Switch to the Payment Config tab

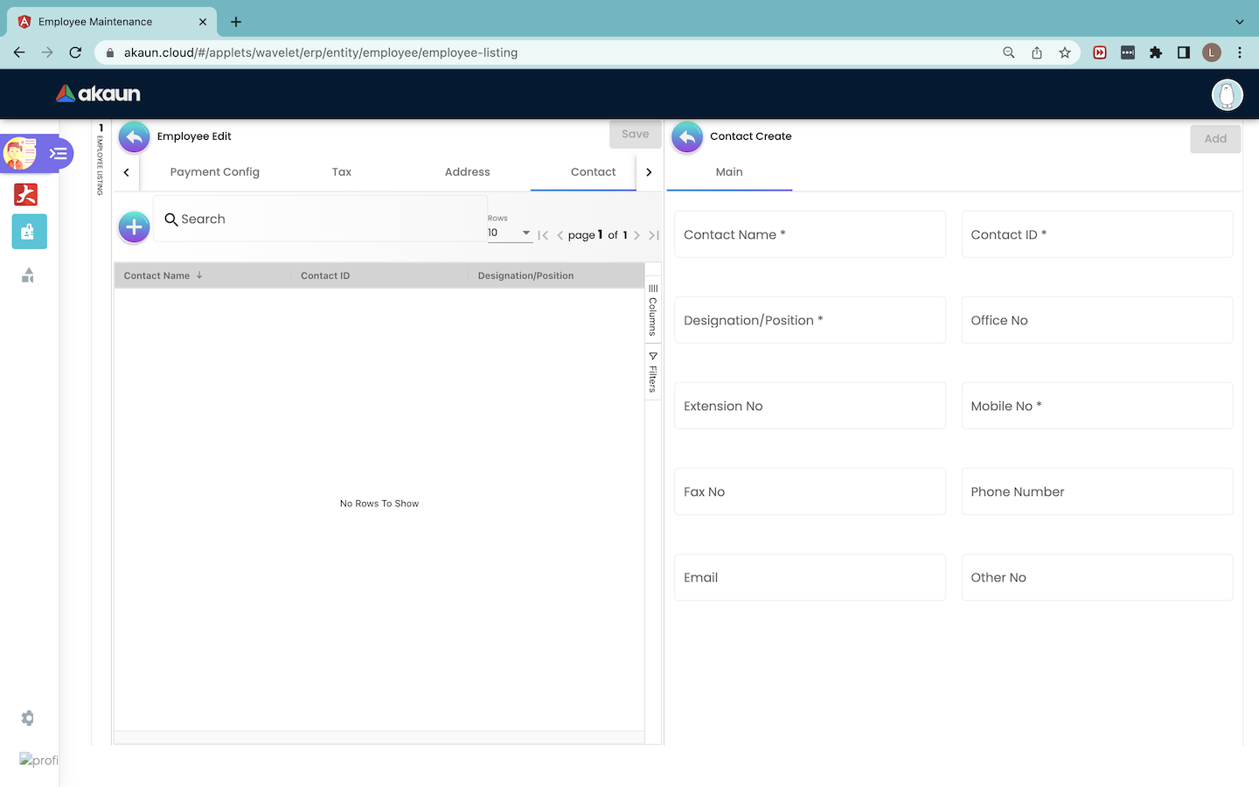click(214, 172)
